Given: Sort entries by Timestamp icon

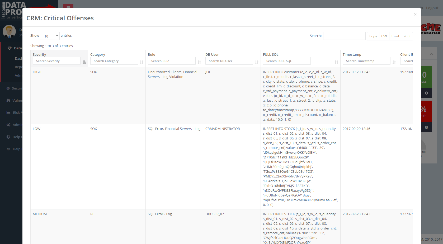Looking at the screenshot, I should point(394,62).
